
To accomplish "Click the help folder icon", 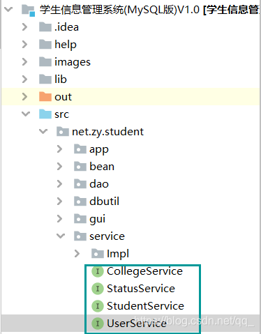I will (45, 44).
